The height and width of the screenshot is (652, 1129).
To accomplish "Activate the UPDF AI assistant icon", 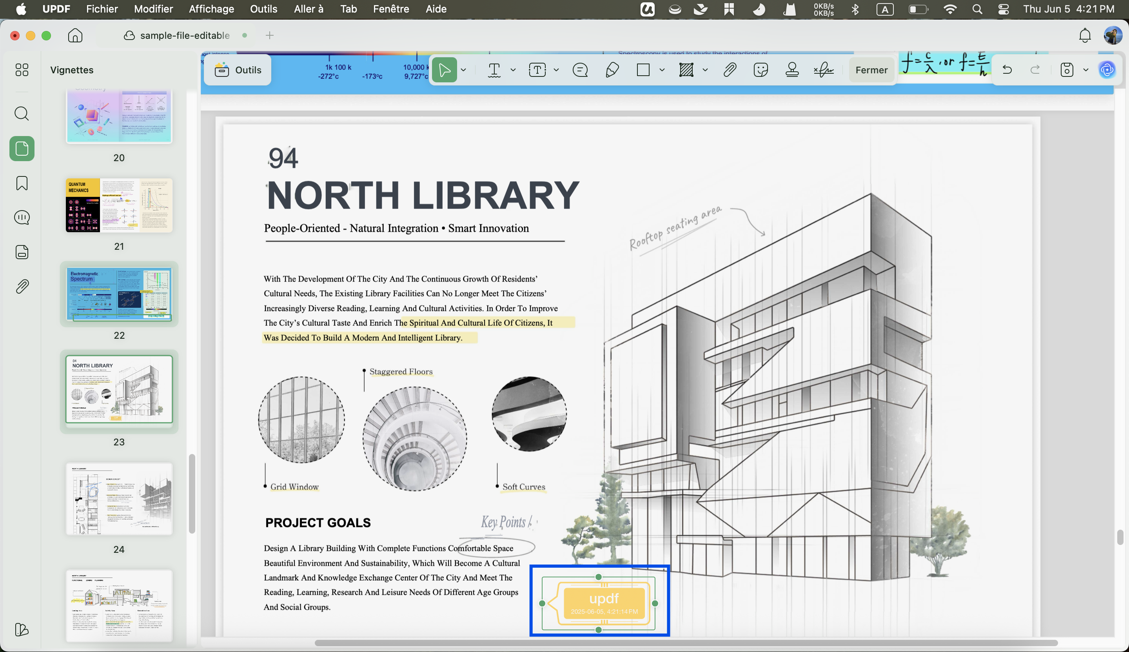I will (x=1107, y=70).
